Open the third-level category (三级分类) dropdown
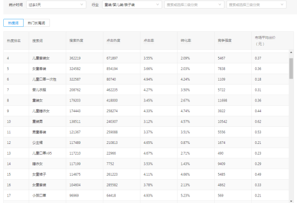 257,5
